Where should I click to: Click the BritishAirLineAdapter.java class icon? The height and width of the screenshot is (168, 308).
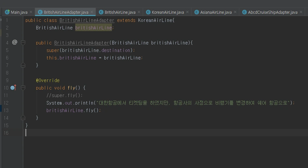[40, 12]
